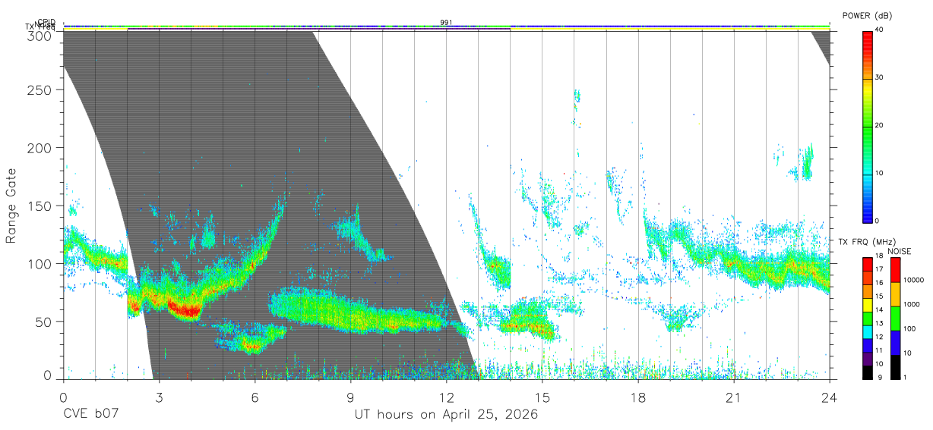
Task: Click the 1000 label on the NOISE scale
Action: tap(910, 305)
